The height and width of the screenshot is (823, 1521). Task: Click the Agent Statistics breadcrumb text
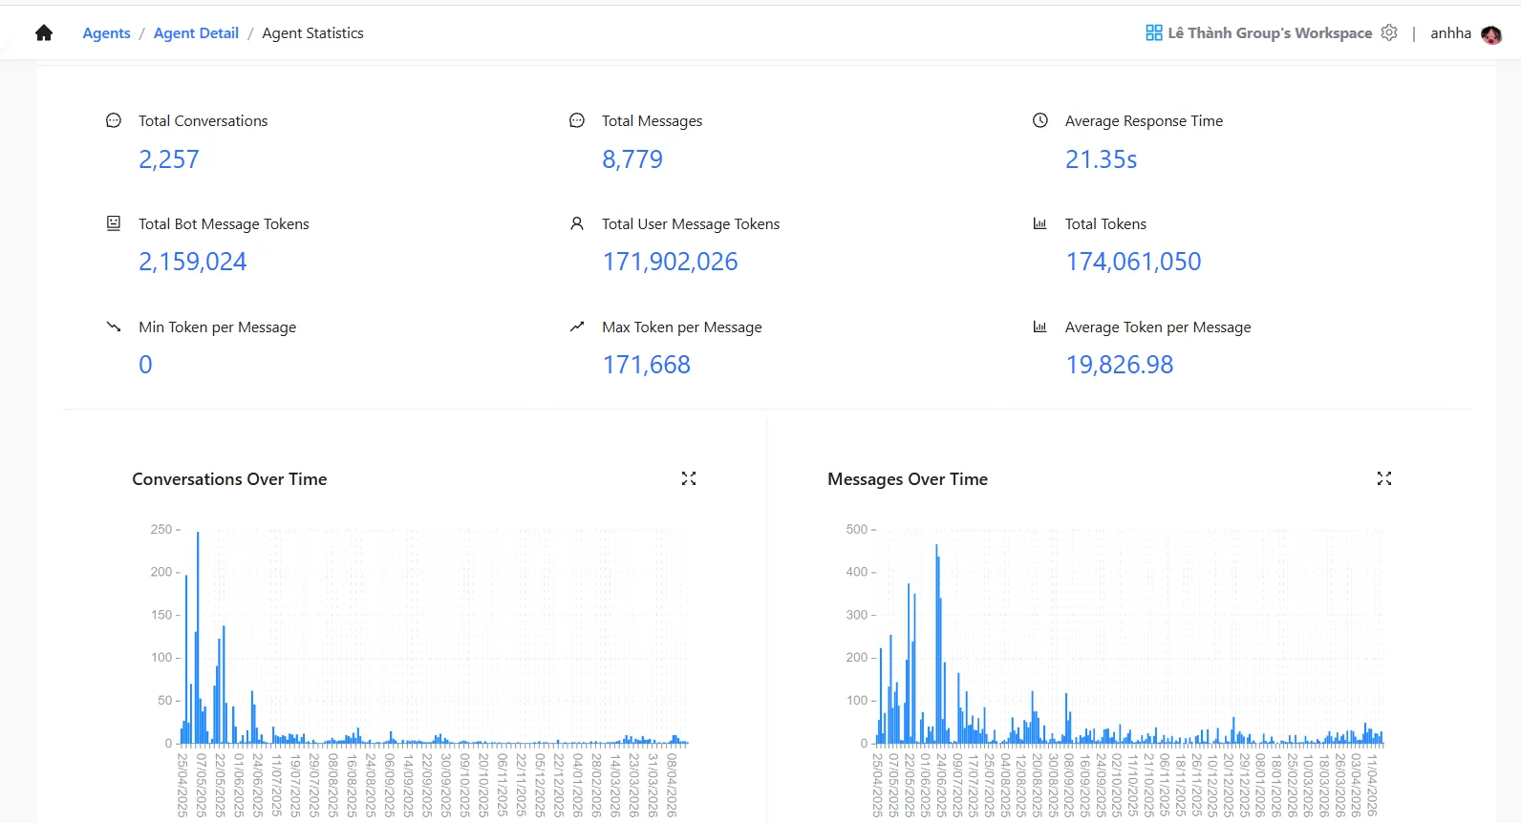[x=312, y=33]
